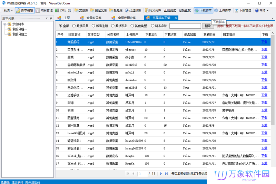Click the vertical scrollbar of the table
Image resolution: width=276 pixels, height=184 pixels.
click(x=273, y=80)
